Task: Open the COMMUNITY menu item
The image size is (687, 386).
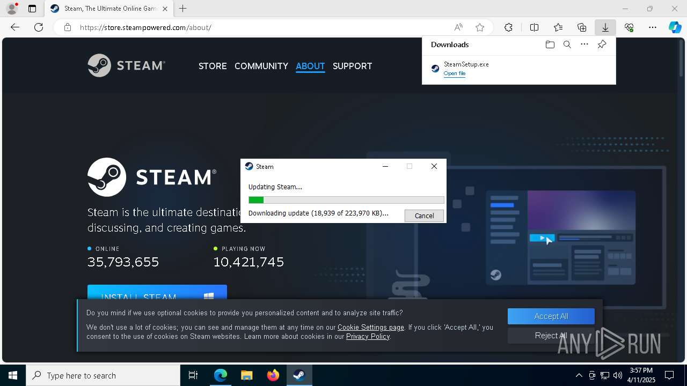Action: click(261, 66)
